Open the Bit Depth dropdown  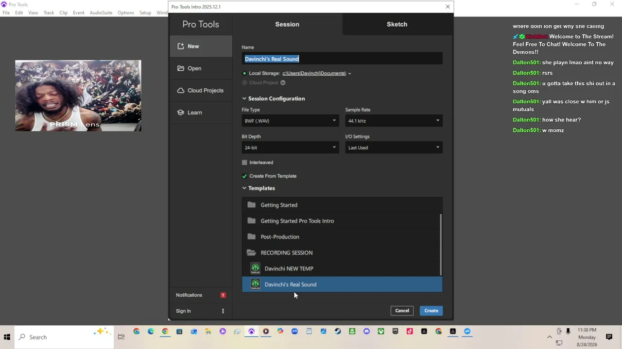290,147
